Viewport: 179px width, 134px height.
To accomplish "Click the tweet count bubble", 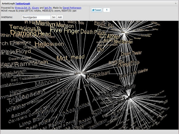I will (107, 10).
